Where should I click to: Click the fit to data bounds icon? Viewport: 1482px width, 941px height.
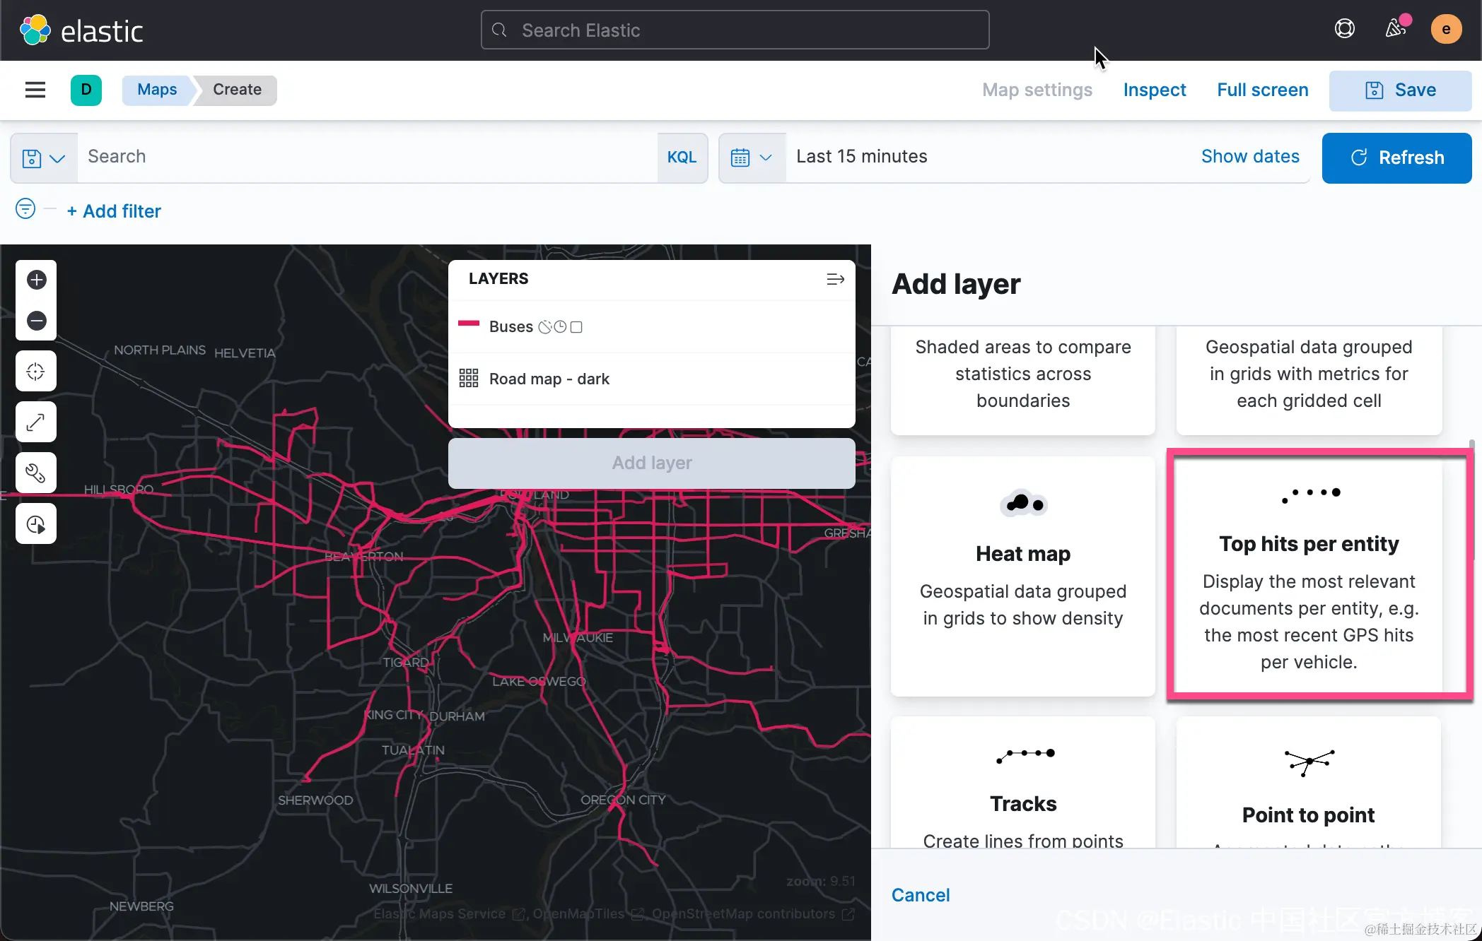(x=36, y=372)
